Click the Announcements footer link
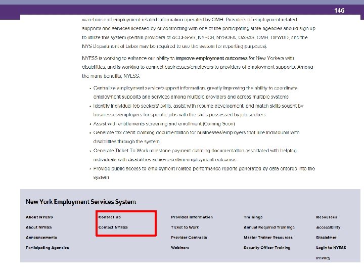 click(x=41, y=238)
